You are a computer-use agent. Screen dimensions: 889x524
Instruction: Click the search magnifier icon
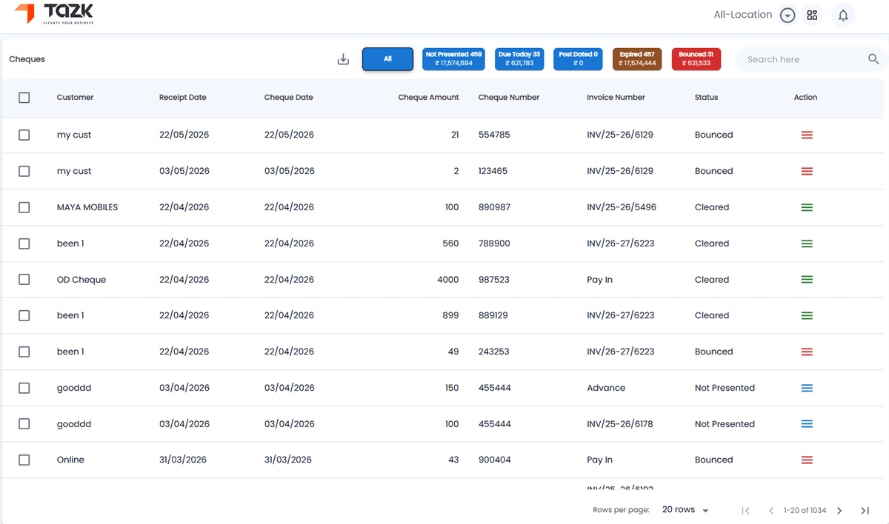(x=873, y=59)
